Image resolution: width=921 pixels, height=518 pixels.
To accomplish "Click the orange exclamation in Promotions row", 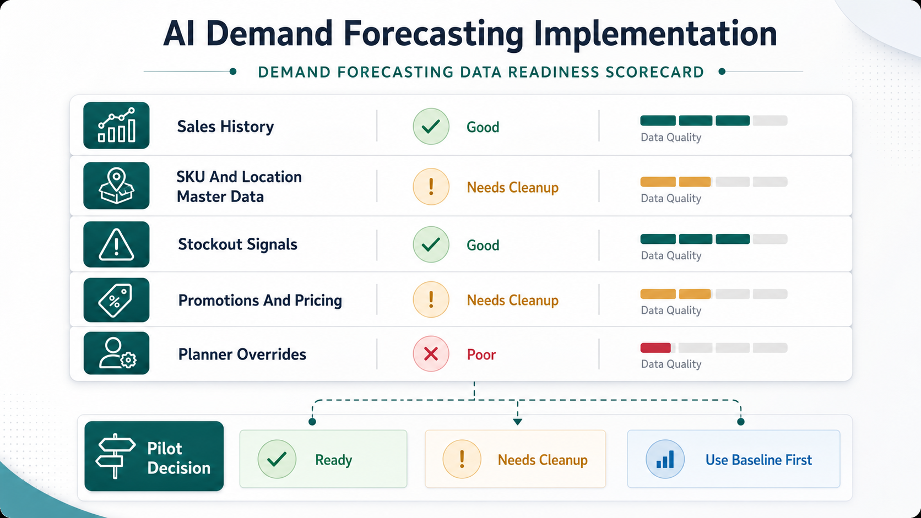I will click(x=431, y=299).
